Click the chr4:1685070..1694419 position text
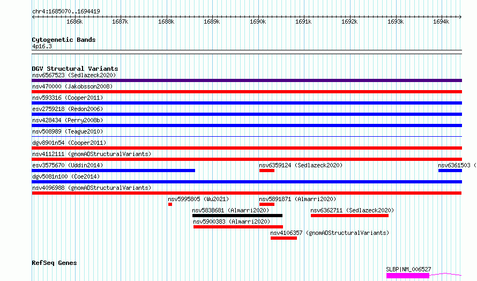The height and width of the screenshot is (281, 477). pyautogui.click(x=66, y=12)
